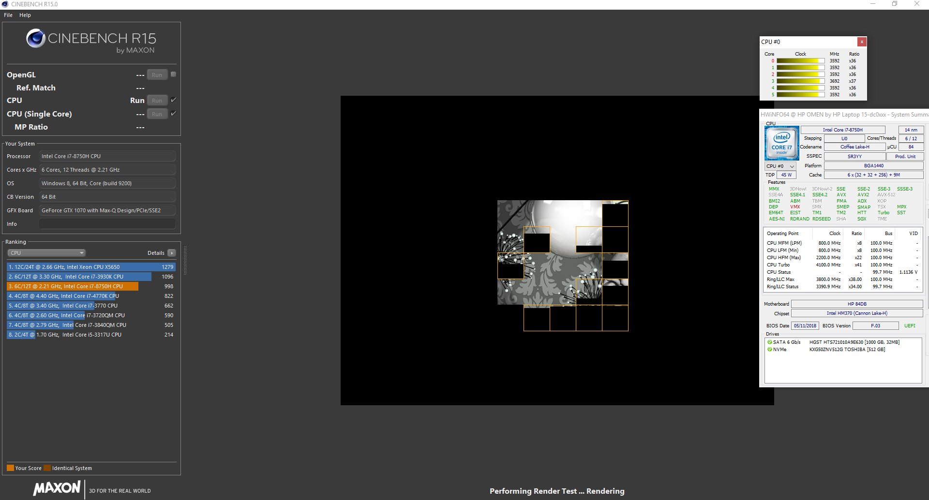The height and width of the screenshot is (500, 929).
Task: Toggle the OpenGL test checkbox
Action: [x=174, y=74]
